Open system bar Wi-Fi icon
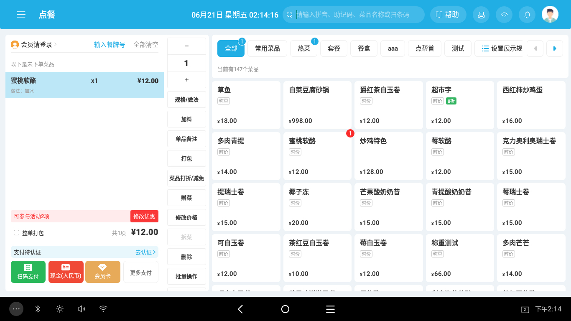Screen dimensions: 571x321 tap(103, 309)
